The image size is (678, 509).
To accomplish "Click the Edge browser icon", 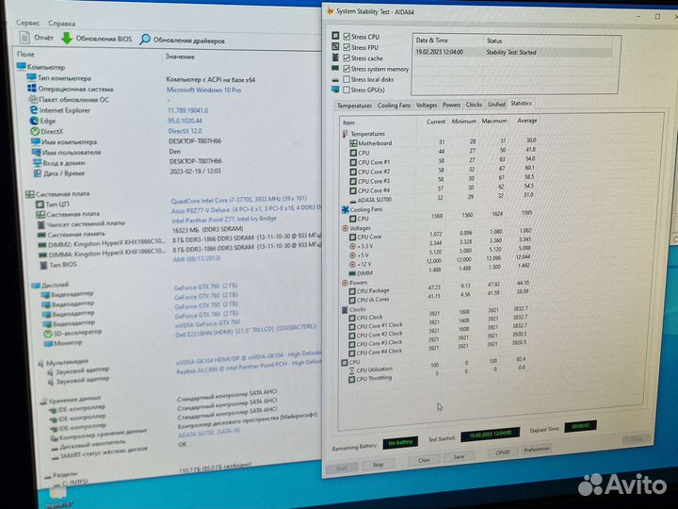I will pos(34,121).
